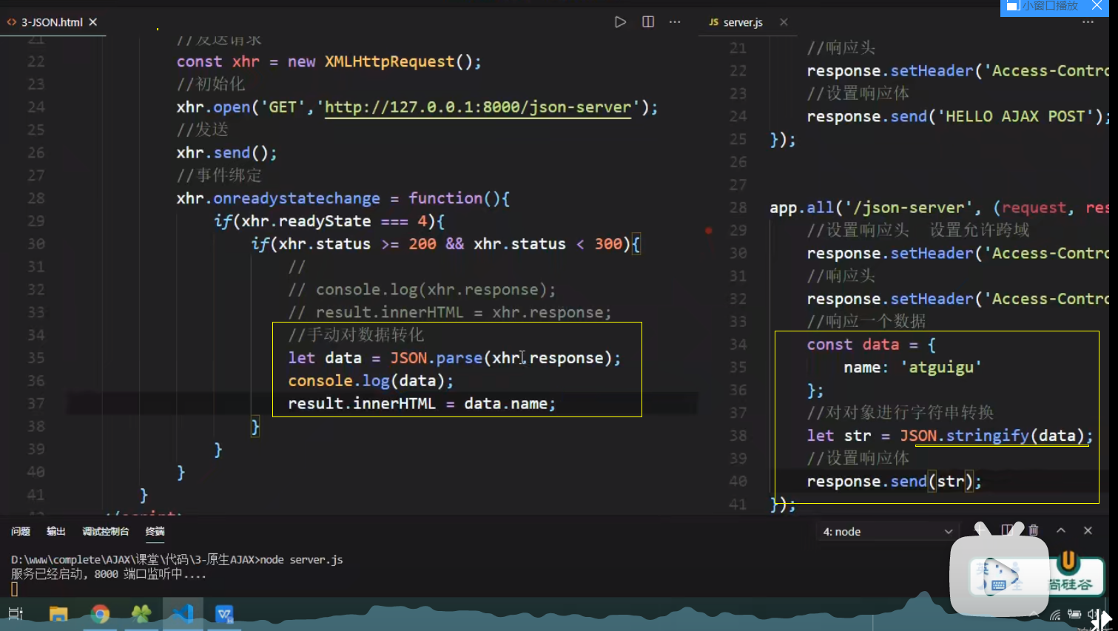Image resolution: width=1118 pixels, height=631 pixels.
Task: Toggle the breakpoint dot at server.js line 29
Action: coord(709,230)
